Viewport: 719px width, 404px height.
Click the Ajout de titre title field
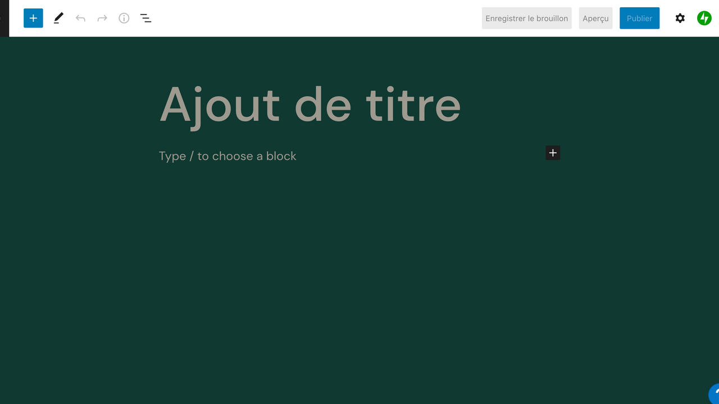(x=310, y=104)
